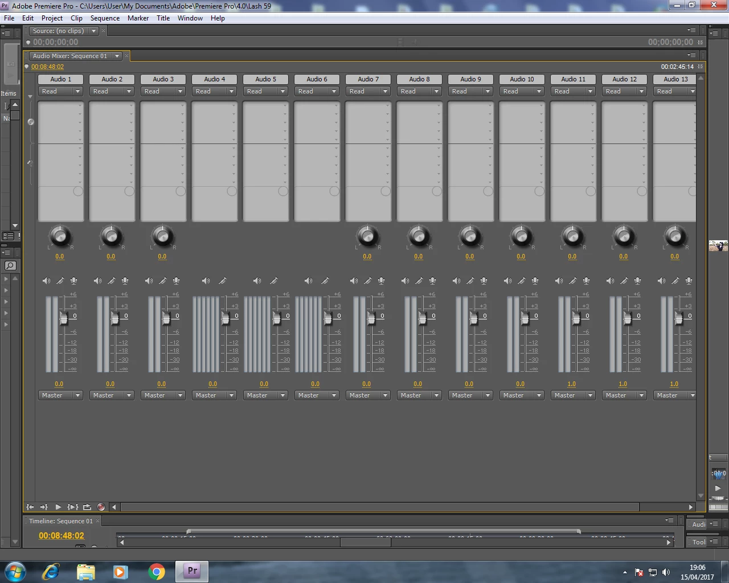Enable Audio 1 for recording (microphone)
The image size is (729, 583).
(x=73, y=281)
